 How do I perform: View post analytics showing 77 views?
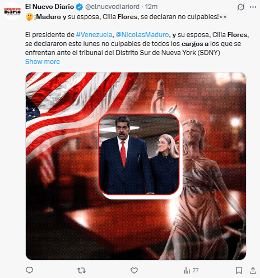[x=191, y=271]
